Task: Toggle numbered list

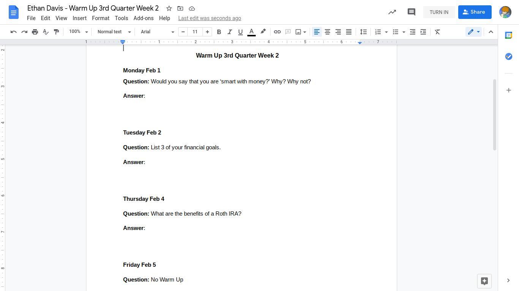Action: coord(378,32)
